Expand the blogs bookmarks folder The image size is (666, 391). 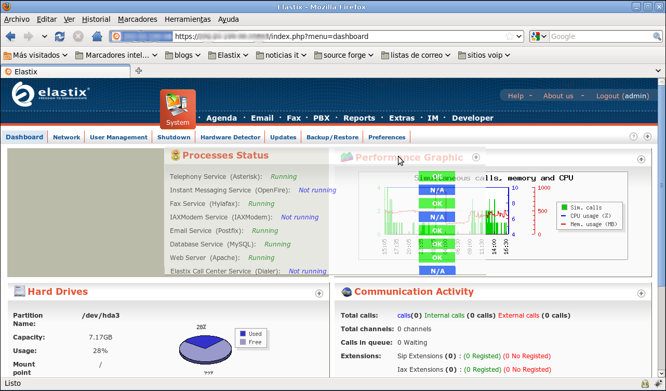183,55
